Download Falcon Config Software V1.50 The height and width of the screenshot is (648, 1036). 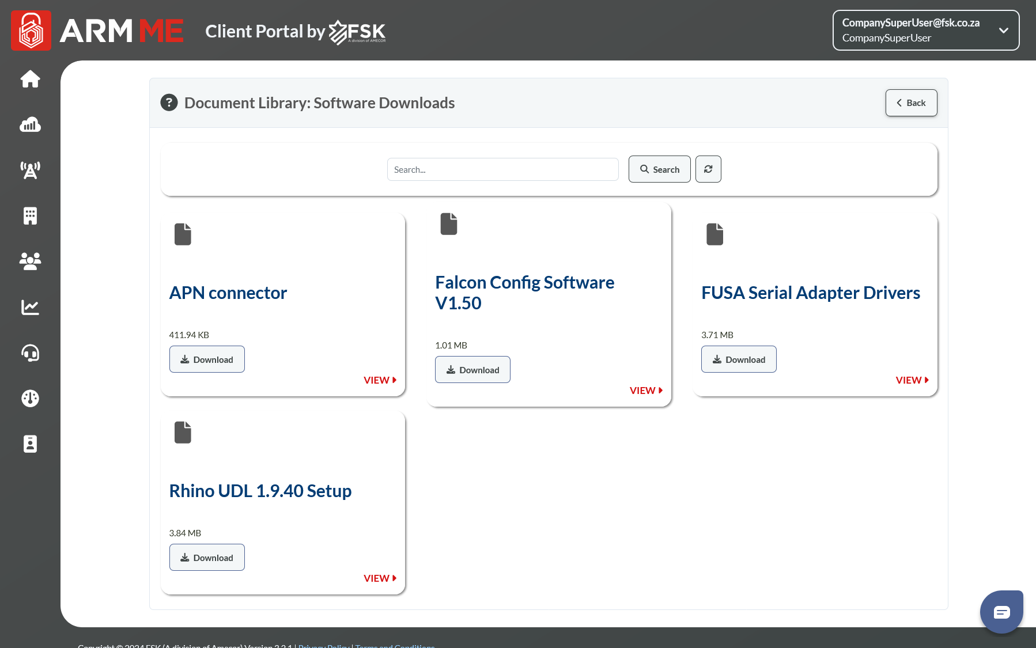click(x=472, y=370)
